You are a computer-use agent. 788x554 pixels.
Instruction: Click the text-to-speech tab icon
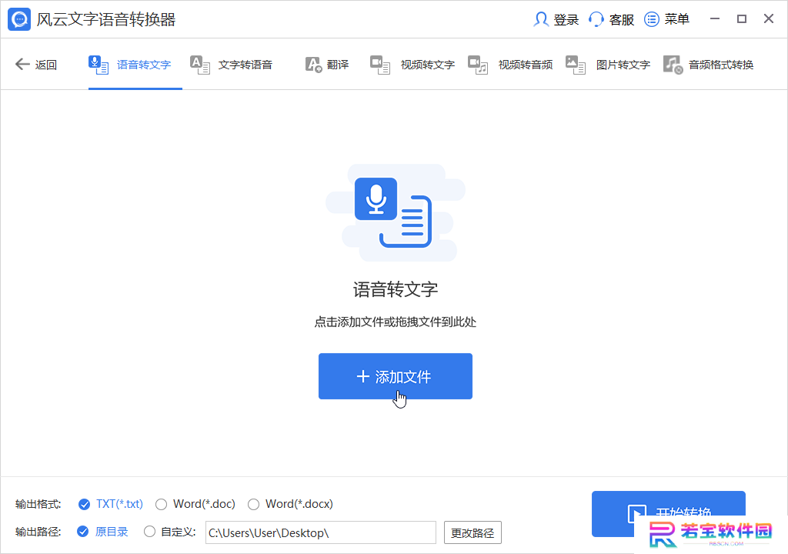[x=200, y=65]
